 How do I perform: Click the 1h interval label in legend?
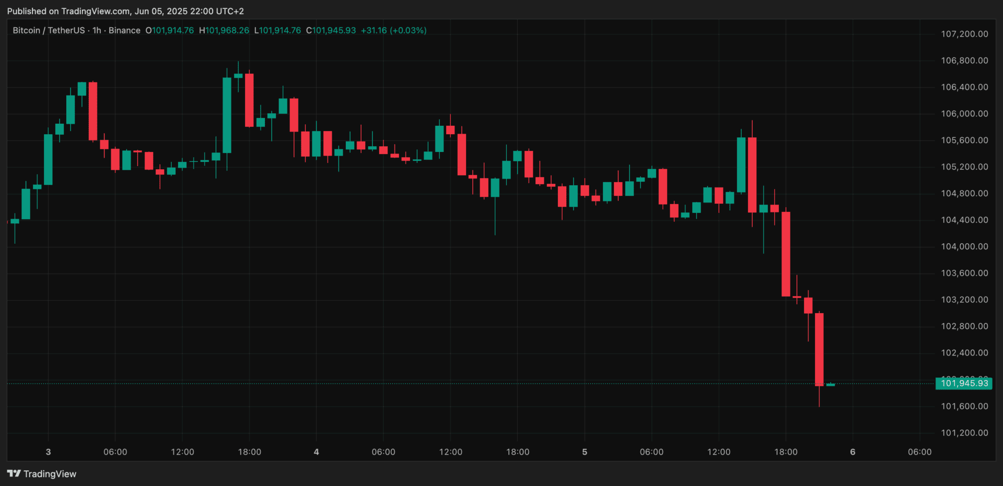(x=97, y=30)
